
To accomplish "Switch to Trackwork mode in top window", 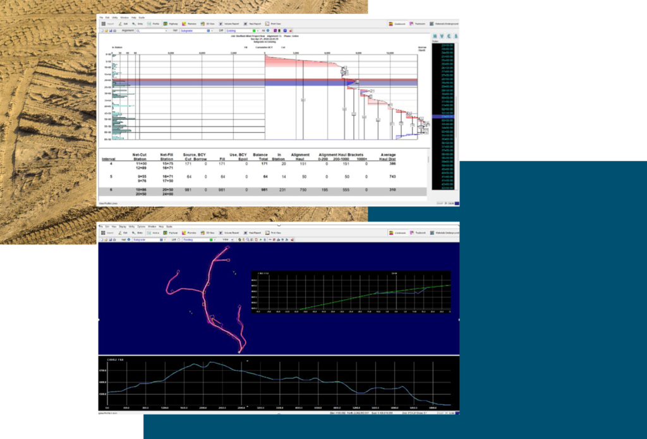I will pyautogui.click(x=417, y=23).
